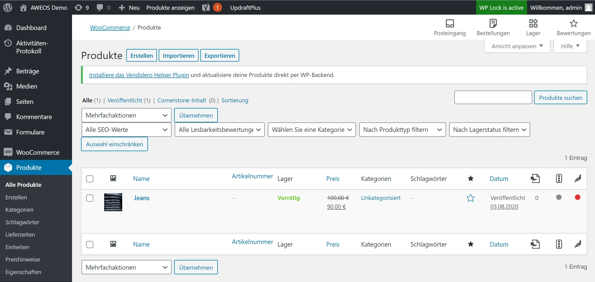
Task: Click the updates icon showing 9
Action: pyautogui.click(x=82, y=8)
